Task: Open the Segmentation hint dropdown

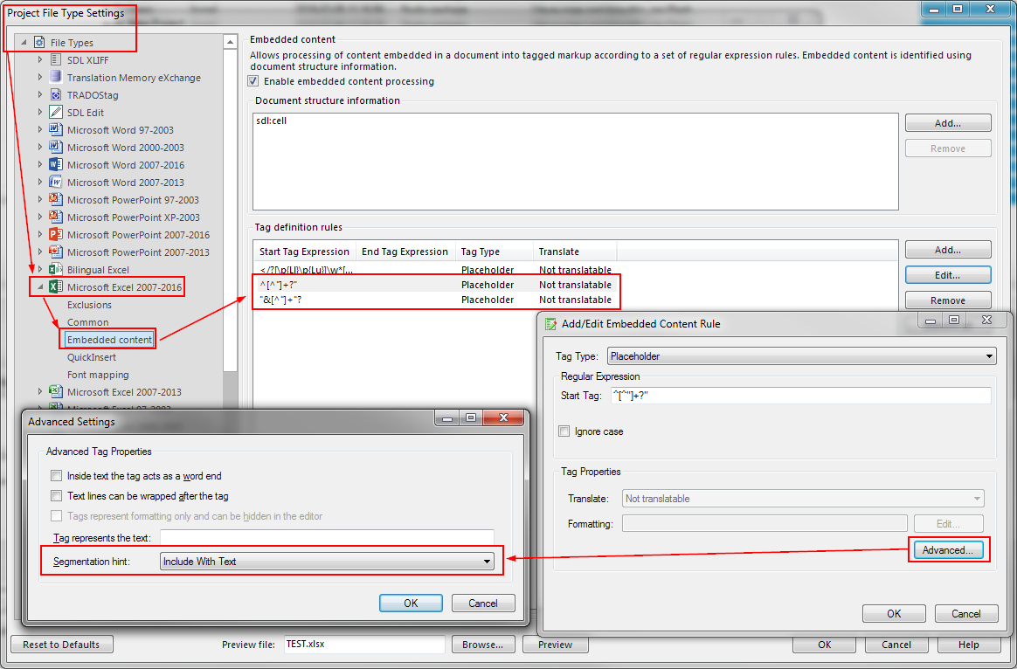Action: (x=327, y=562)
